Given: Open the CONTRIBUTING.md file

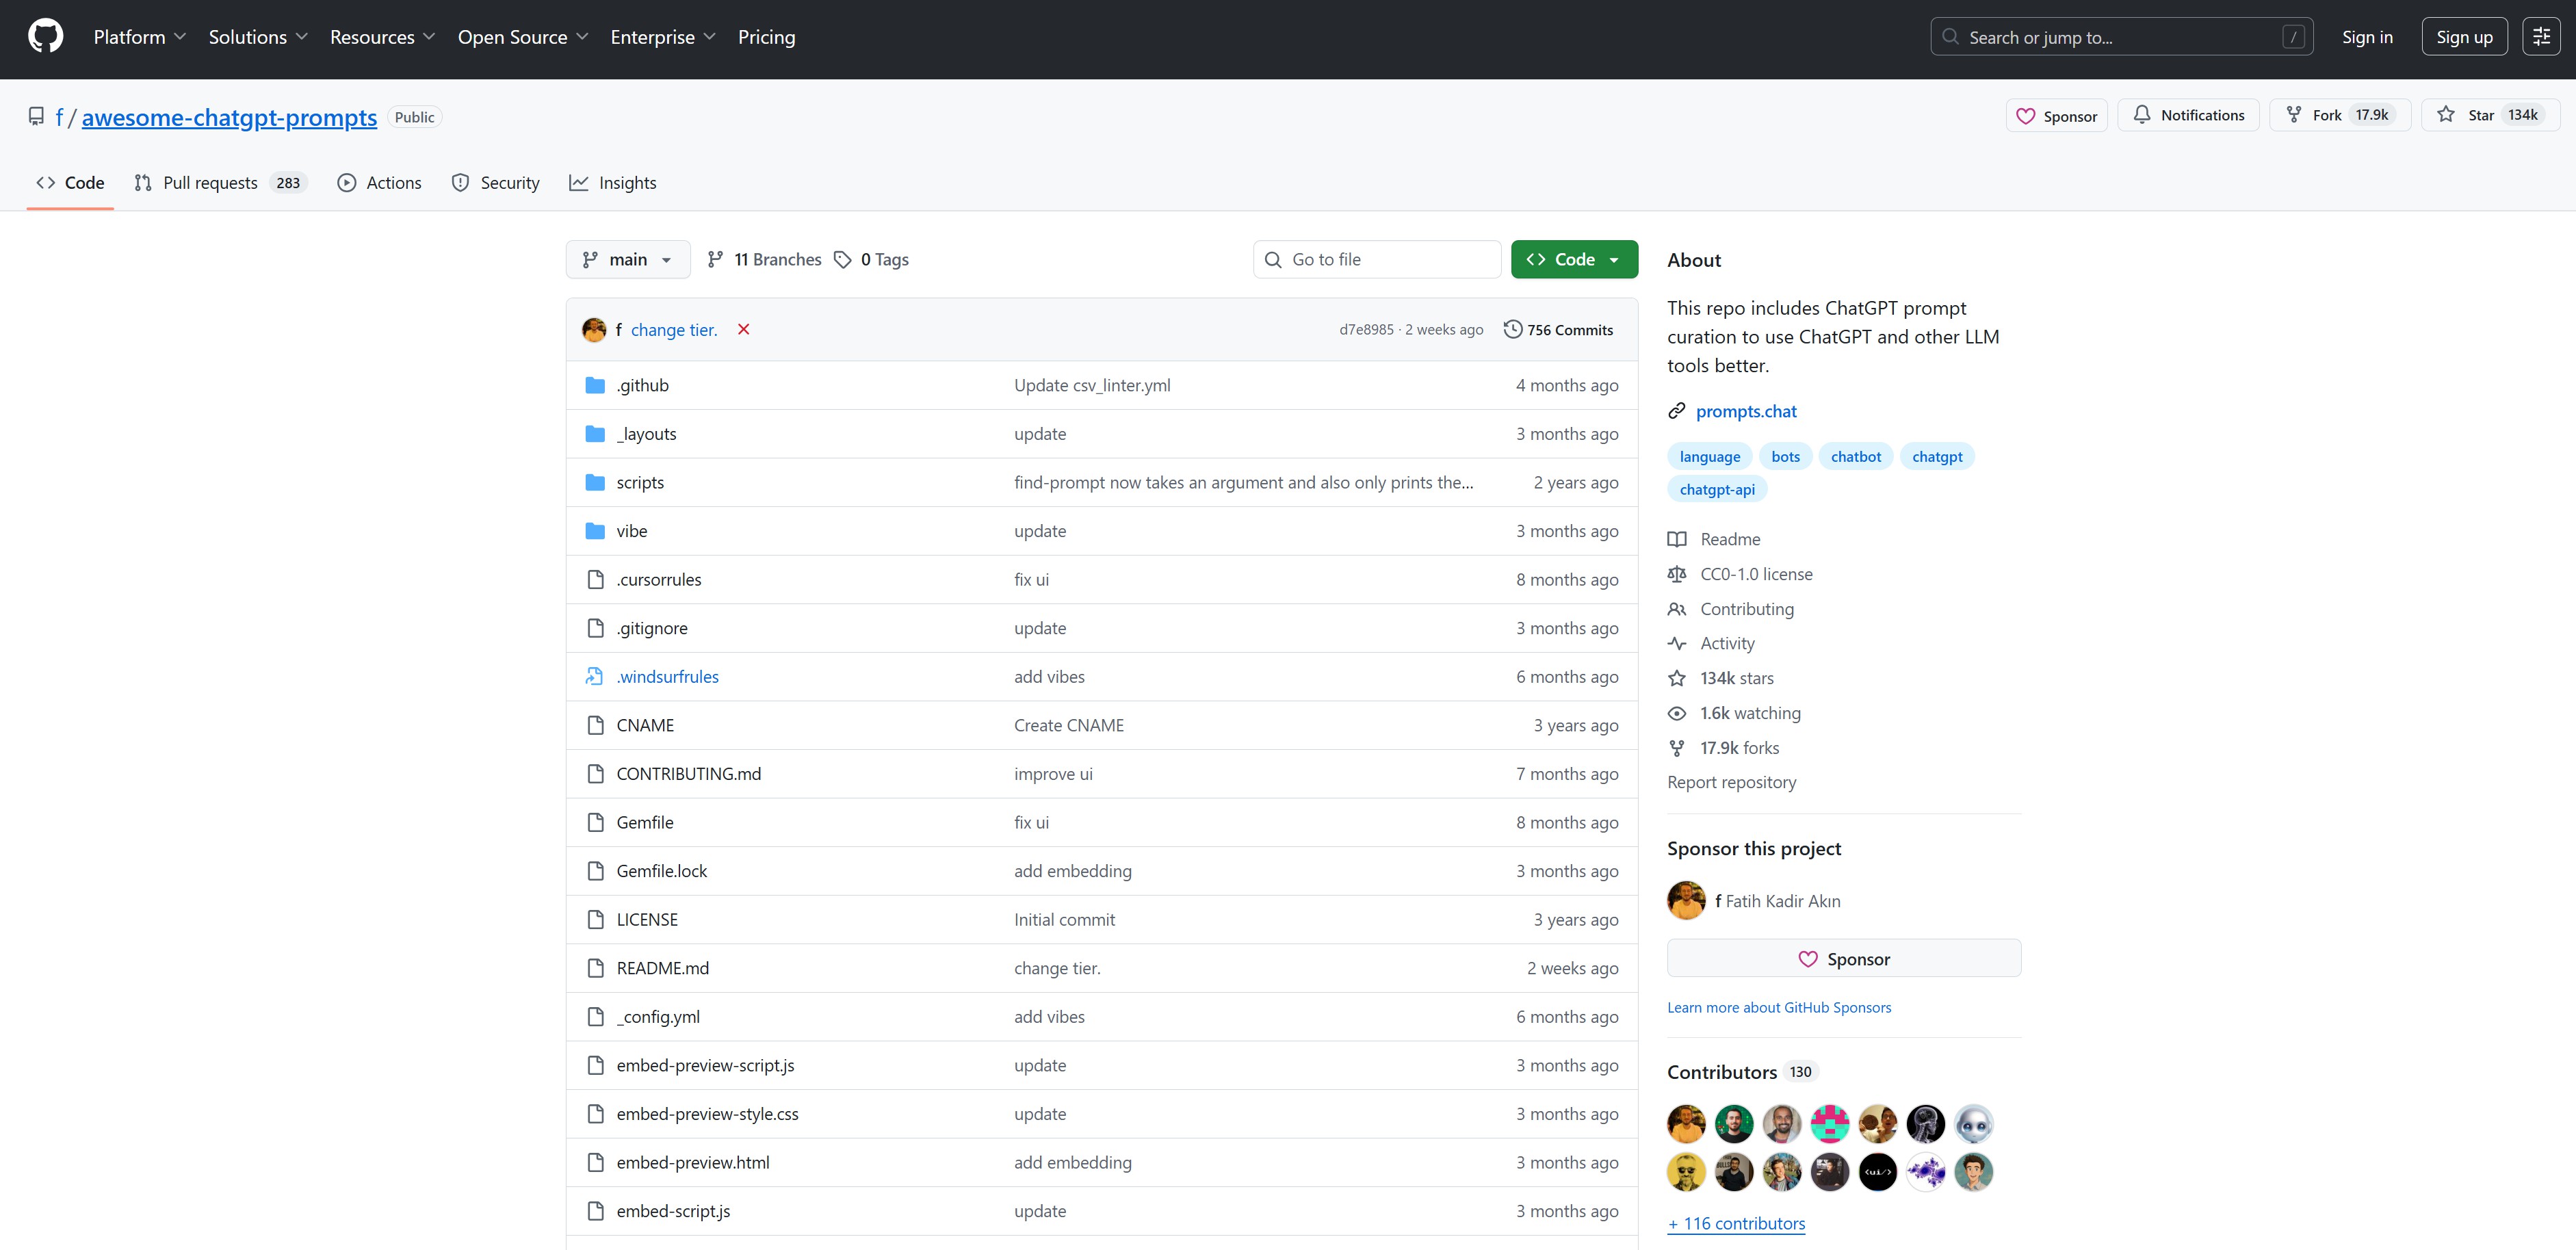Looking at the screenshot, I should click(688, 775).
